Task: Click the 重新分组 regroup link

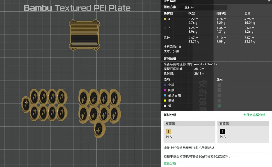Action: point(170,163)
